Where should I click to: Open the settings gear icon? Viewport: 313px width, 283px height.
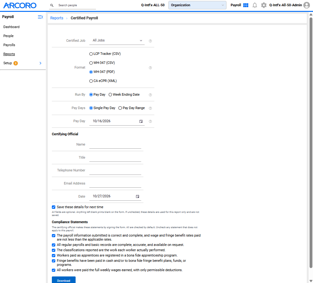tap(264, 5)
